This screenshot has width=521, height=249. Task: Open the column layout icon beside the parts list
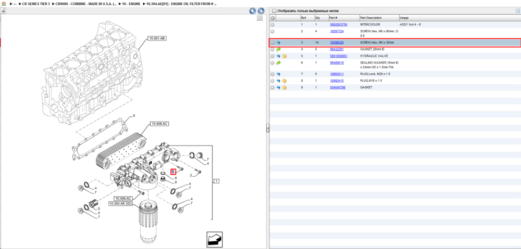(x=517, y=10)
